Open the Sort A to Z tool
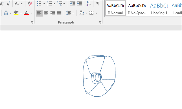Screen dimensions: 182x109 coord(89,4)
